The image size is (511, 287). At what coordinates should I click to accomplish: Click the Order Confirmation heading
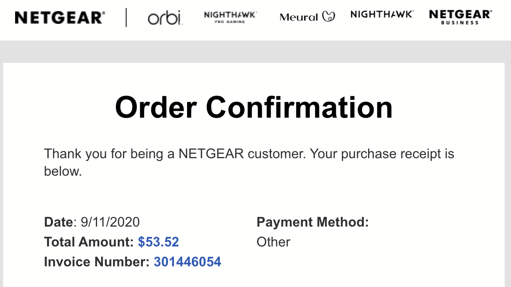point(254,107)
